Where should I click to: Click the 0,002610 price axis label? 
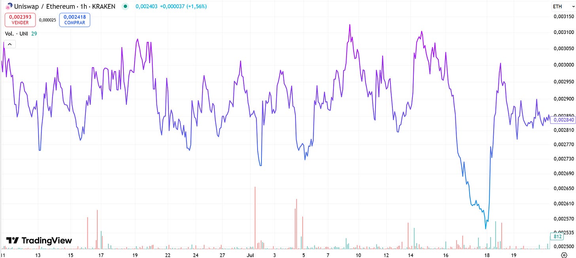click(x=563, y=203)
